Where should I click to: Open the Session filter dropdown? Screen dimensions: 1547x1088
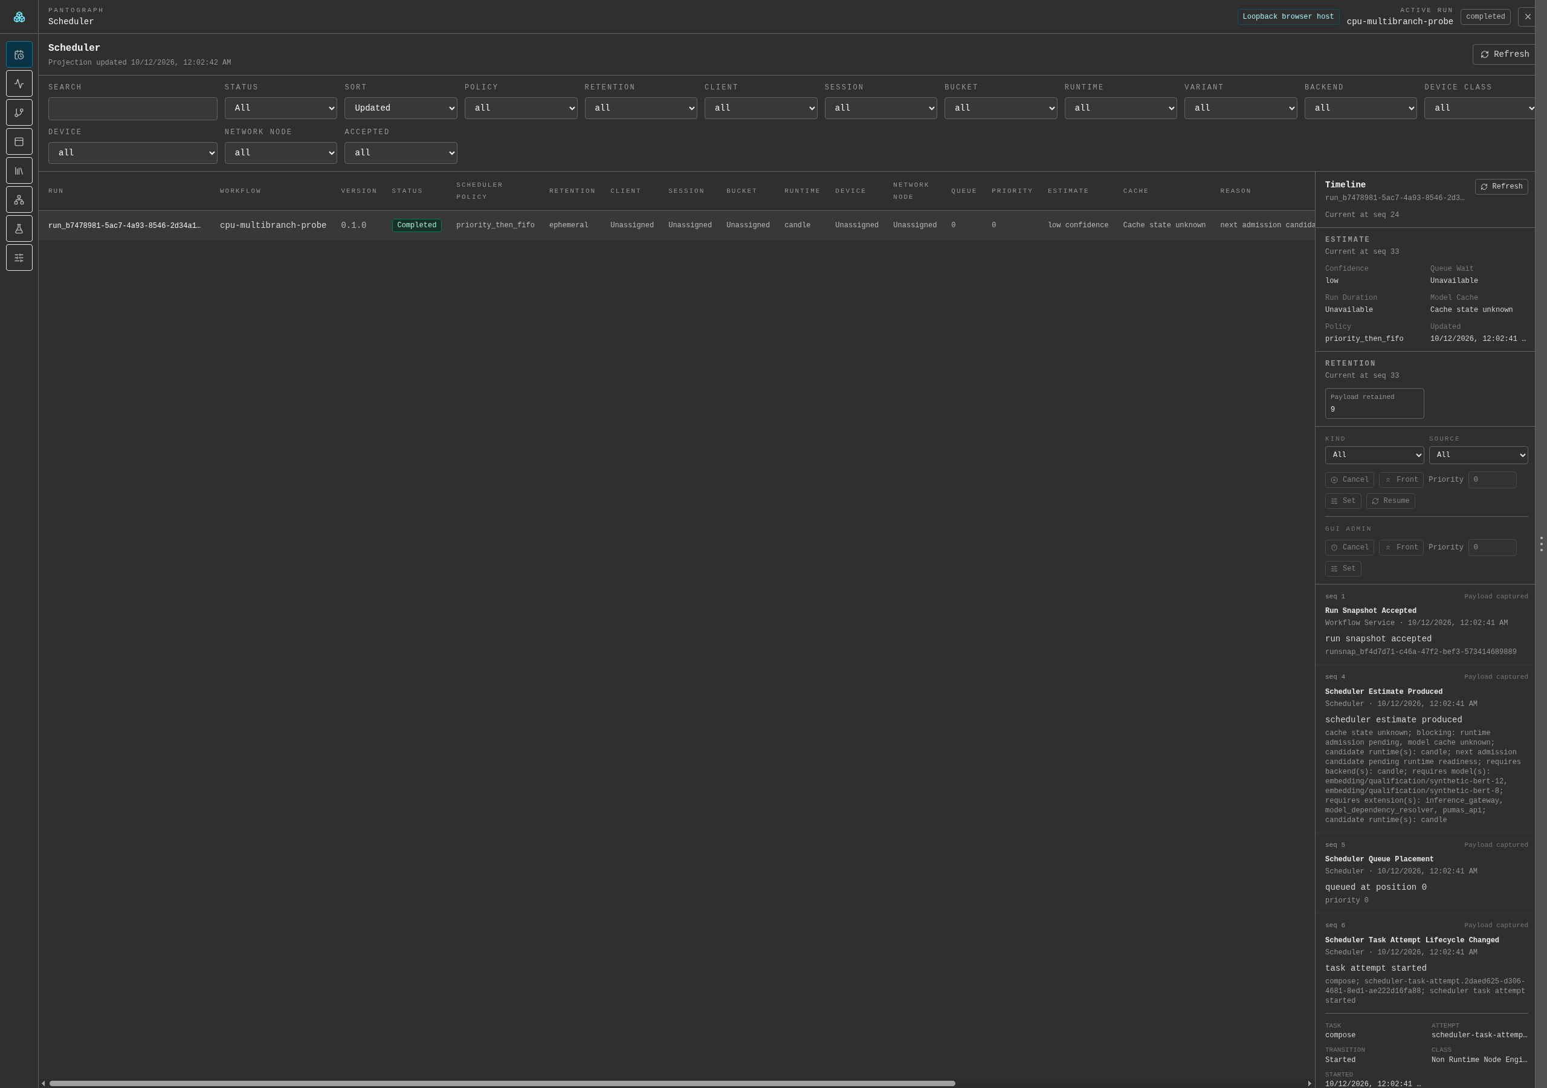880,109
